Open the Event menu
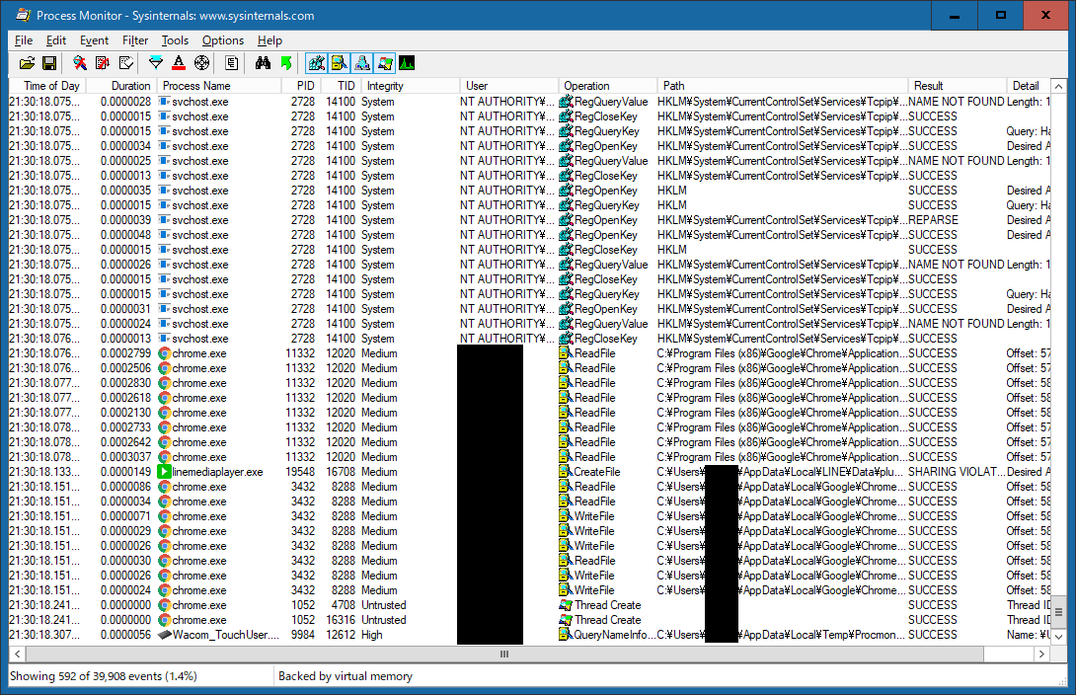1076x695 pixels. 94,40
